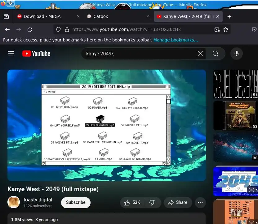Click the video title text
The width and height of the screenshot is (258, 224).
tap(53, 189)
